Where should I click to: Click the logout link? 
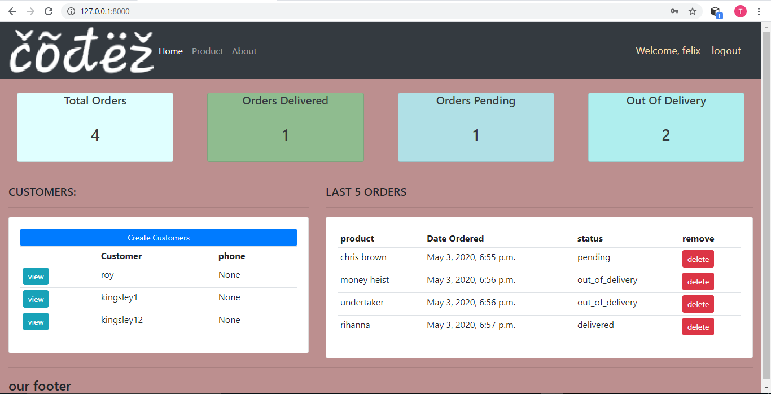726,50
